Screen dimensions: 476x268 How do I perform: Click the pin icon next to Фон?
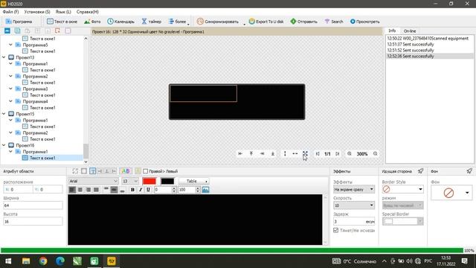click(469, 171)
